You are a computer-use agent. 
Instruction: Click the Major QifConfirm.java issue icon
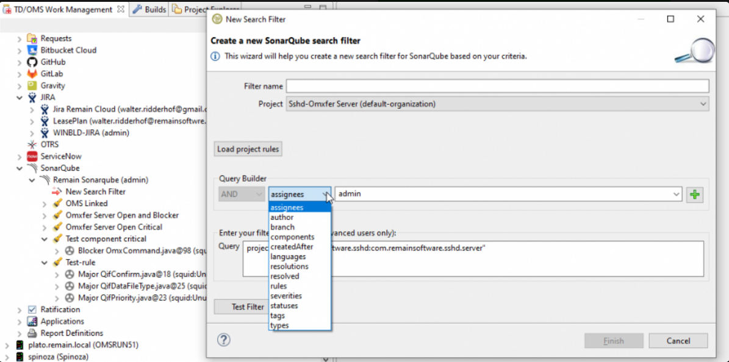tap(70, 274)
